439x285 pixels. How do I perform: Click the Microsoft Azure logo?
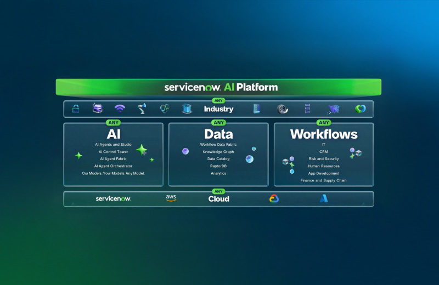click(x=323, y=198)
